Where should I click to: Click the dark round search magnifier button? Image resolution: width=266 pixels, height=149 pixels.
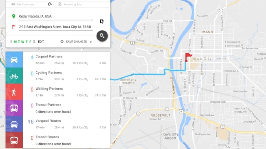tap(102, 36)
